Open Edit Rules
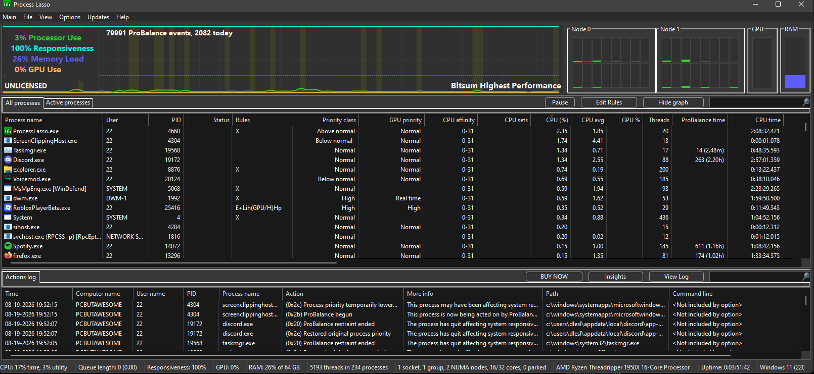Viewport: 814px width, 374px height. (x=609, y=102)
